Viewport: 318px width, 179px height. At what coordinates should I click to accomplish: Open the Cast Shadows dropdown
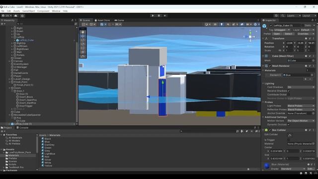click(301, 87)
